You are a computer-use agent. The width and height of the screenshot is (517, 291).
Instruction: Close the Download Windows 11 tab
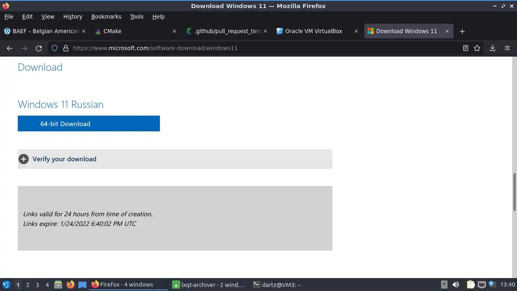(x=447, y=31)
